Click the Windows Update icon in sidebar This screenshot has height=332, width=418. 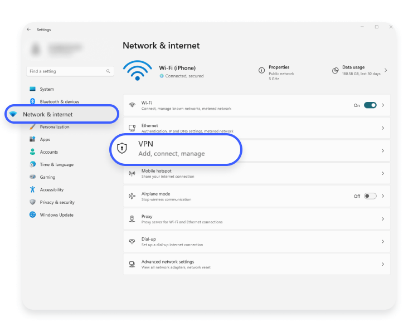coord(32,214)
